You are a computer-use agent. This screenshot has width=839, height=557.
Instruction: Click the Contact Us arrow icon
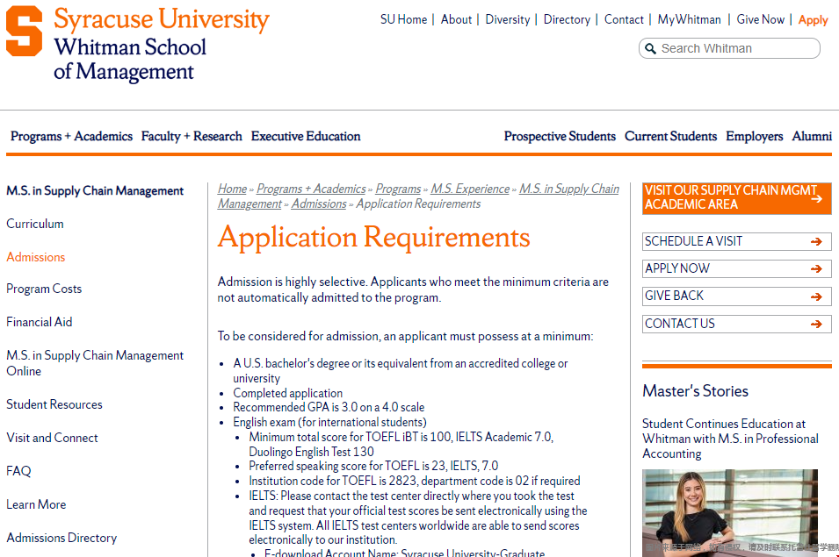(816, 324)
